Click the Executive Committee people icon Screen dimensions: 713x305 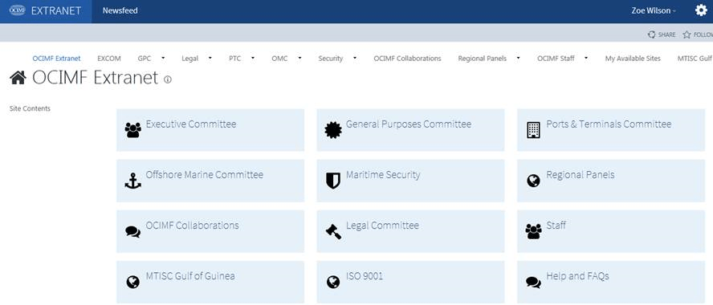coord(132,131)
